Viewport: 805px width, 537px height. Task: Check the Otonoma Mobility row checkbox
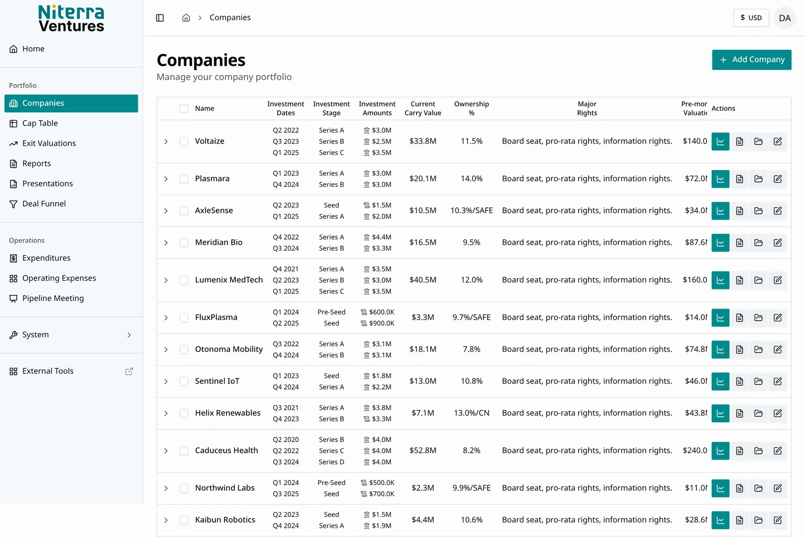coord(184,349)
